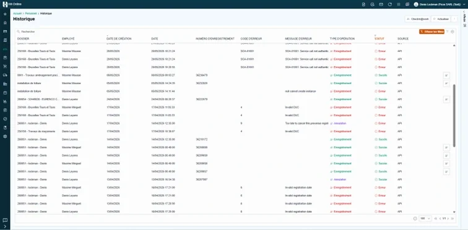This screenshot has height=230, width=468.
Task: Go to last page with double-right arrow
Action: (x=452, y=219)
